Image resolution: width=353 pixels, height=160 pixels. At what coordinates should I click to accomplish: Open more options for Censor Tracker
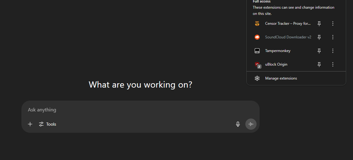point(333,24)
